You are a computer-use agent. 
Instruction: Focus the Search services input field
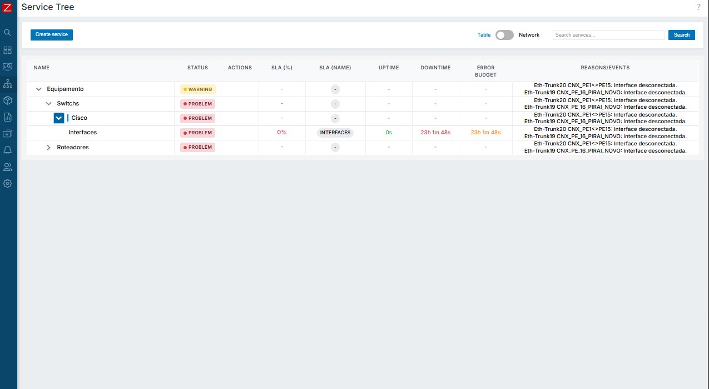[x=608, y=35]
